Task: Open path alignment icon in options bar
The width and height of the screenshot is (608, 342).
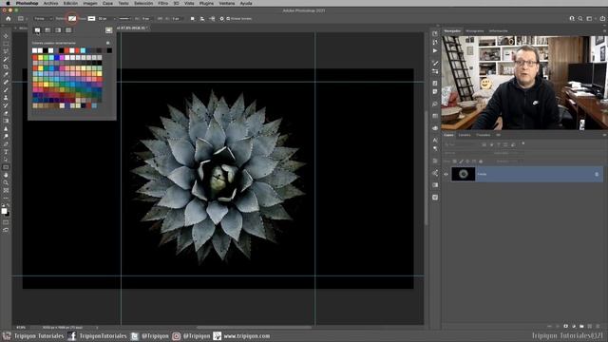Action: click(202, 19)
